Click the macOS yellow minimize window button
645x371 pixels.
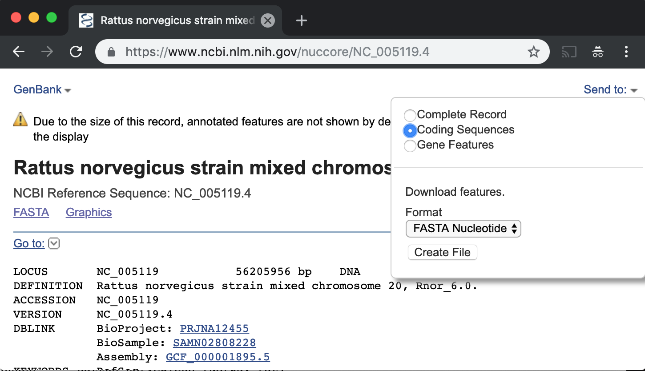coord(34,18)
